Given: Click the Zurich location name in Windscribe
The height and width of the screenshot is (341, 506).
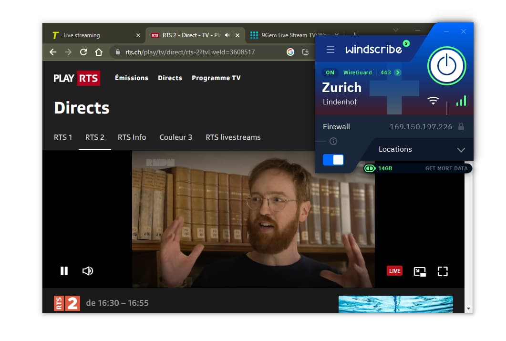Looking at the screenshot, I should [x=342, y=88].
